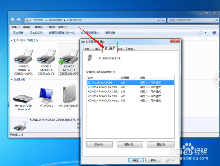Viewport: 220px width, 166px height.
Task: Expand the arrow after 硬件和声音 breadcrumb
Action: 64,20
